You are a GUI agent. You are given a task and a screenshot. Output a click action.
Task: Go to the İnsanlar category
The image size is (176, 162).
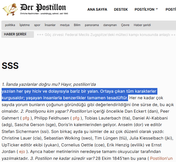pos(50,25)
